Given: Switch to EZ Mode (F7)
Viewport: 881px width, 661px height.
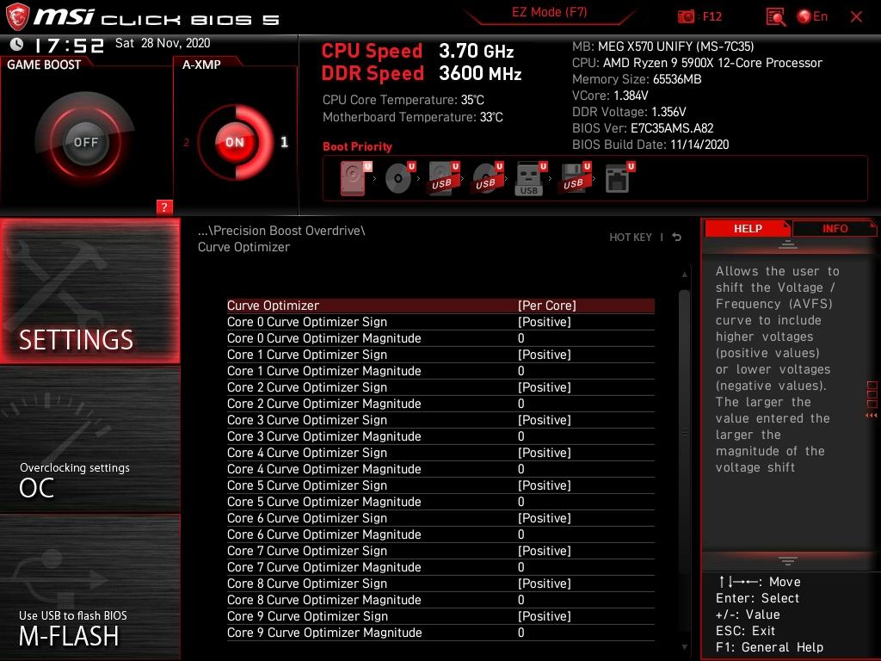Looking at the screenshot, I should pos(549,12).
